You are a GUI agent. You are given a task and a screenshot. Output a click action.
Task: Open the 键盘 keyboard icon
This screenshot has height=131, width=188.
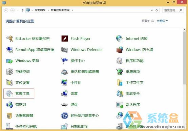(64, 105)
